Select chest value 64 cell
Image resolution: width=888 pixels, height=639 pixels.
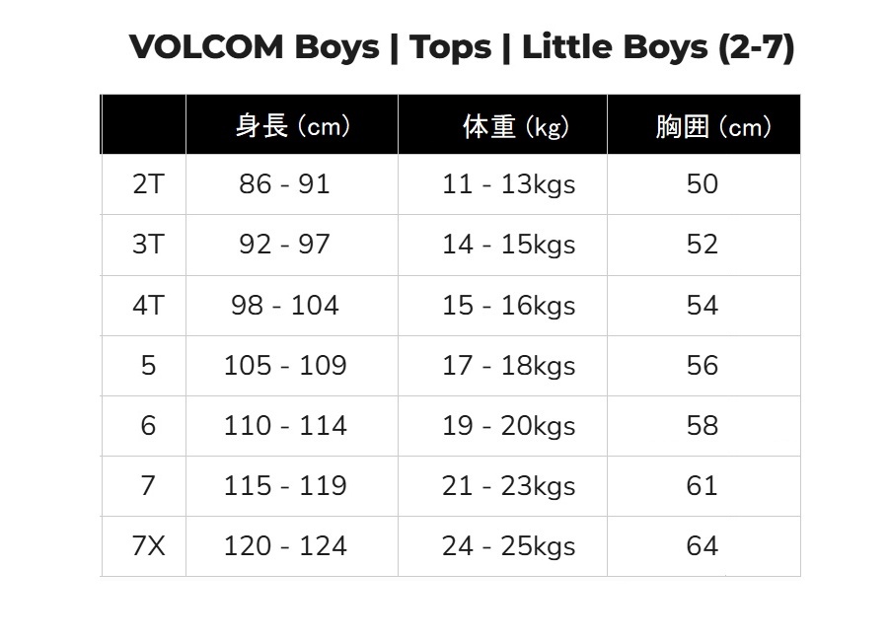pos(703,546)
